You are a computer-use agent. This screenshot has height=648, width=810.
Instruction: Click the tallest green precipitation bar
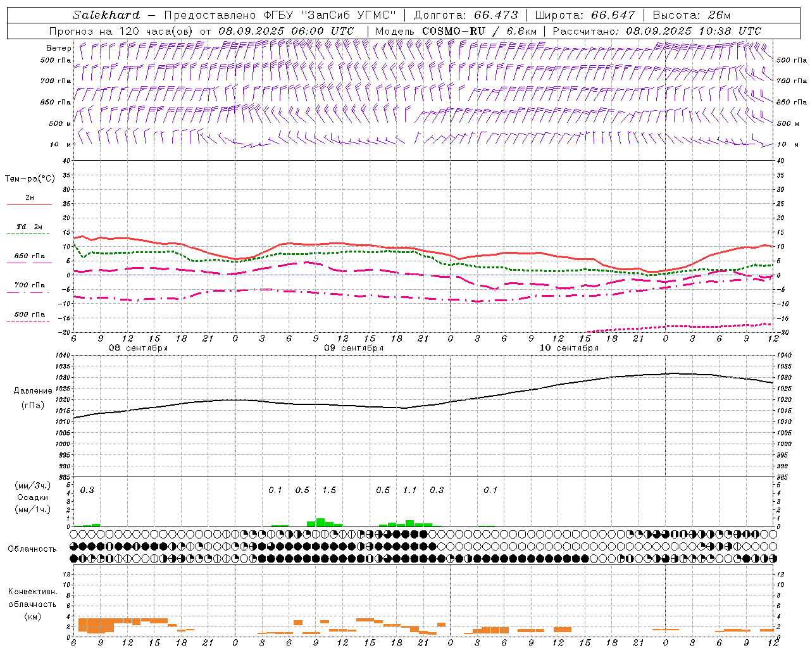tap(320, 522)
